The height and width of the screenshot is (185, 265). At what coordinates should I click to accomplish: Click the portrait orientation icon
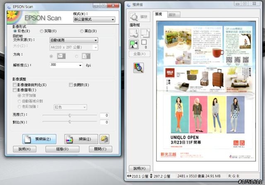click(86, 56)
